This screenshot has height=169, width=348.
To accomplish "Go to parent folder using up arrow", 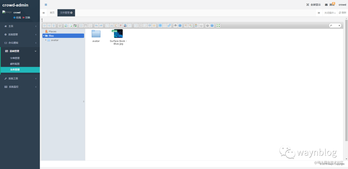I will [53, 25].
